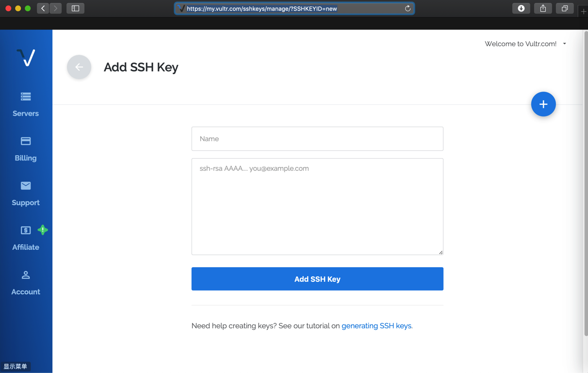Screen dimensions: 588x373
Task: Open the Support section in the sidebar
Action: (x=26, y=193)
